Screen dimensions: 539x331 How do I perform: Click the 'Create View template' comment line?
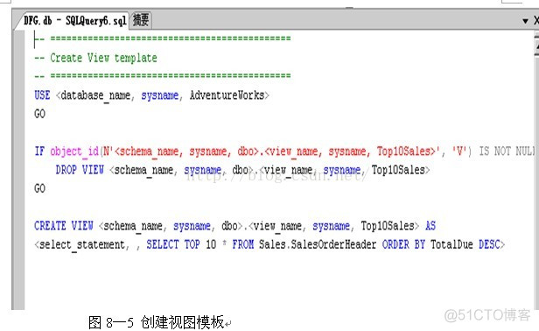pyautogui.click(x=96, y=58)
